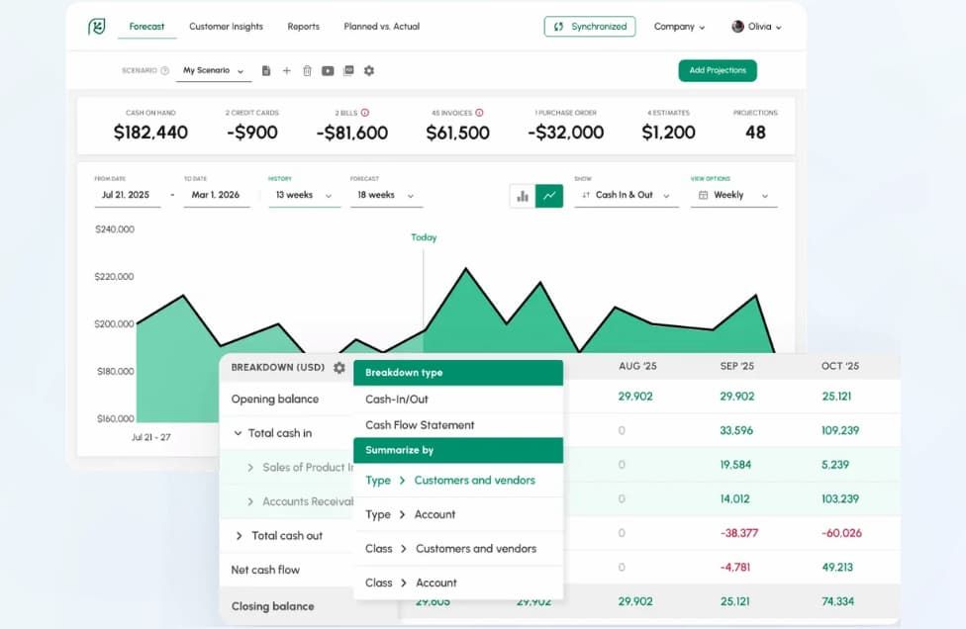Image resolution: width=966 pixels, height=629 pixels.
Task: Click Olivia's avatar picture
Action: [x=737, y=27]
